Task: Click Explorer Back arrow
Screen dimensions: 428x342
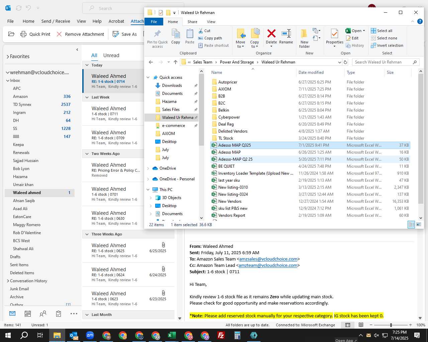Action: coord(151,62)
